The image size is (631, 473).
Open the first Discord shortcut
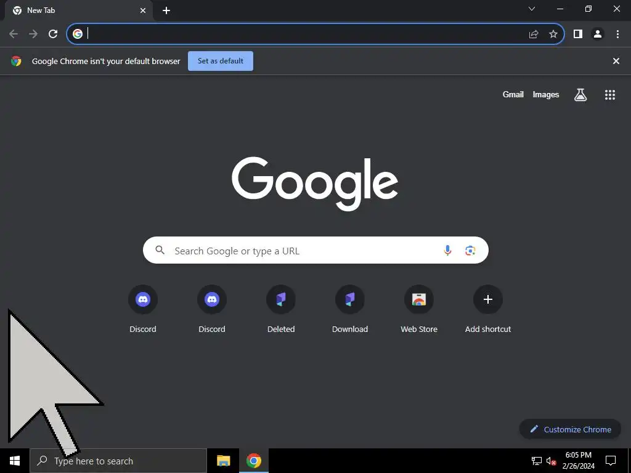click(x=143, y=309)
